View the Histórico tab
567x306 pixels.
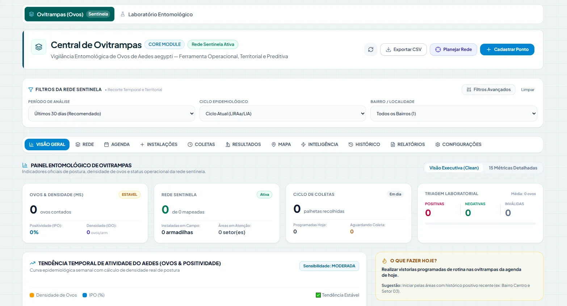364,145
